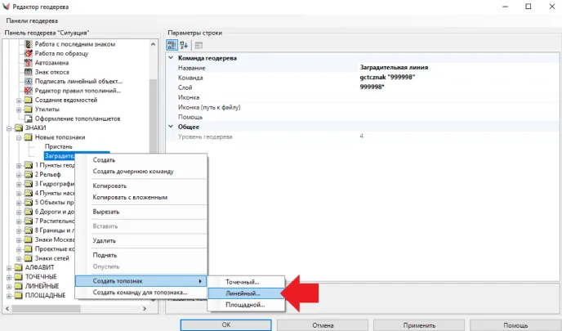Click 'Удалить' in the context menu
Image resolution: width=562 pixels, height=331 pixels.
click(x=104, y=241)
